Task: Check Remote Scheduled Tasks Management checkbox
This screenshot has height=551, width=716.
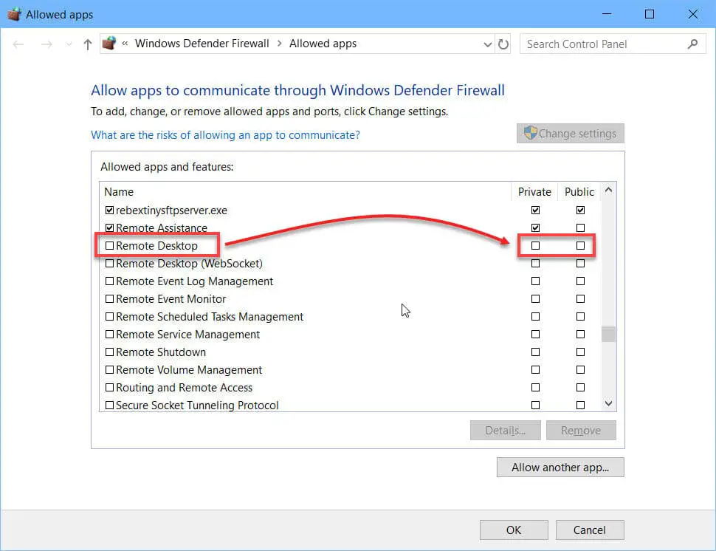Action: click(109, 316)
